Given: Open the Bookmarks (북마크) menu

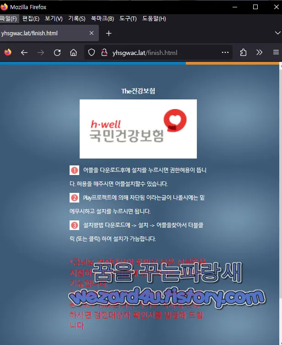Looking at the screenshot, I should pos(103,19).
